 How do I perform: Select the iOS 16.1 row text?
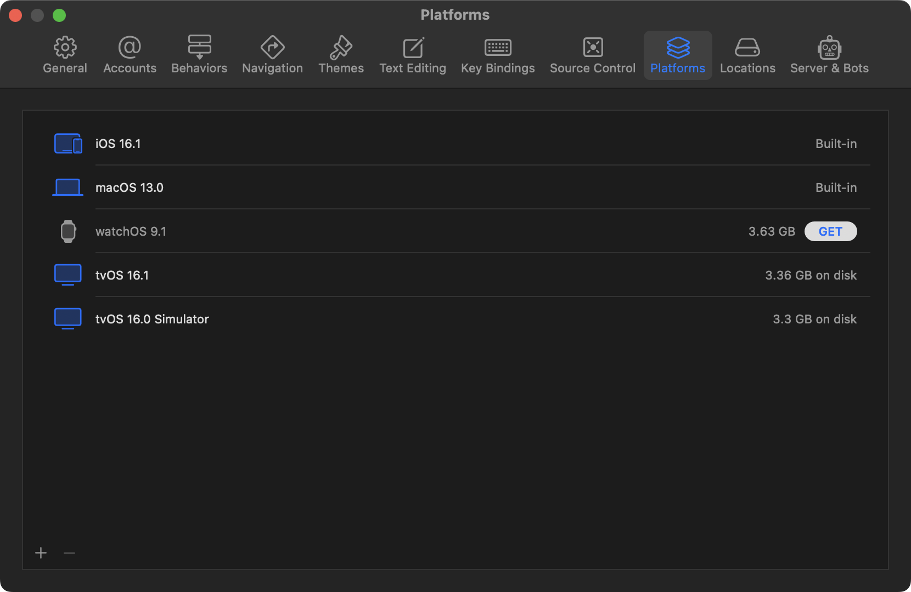[118, 144]
